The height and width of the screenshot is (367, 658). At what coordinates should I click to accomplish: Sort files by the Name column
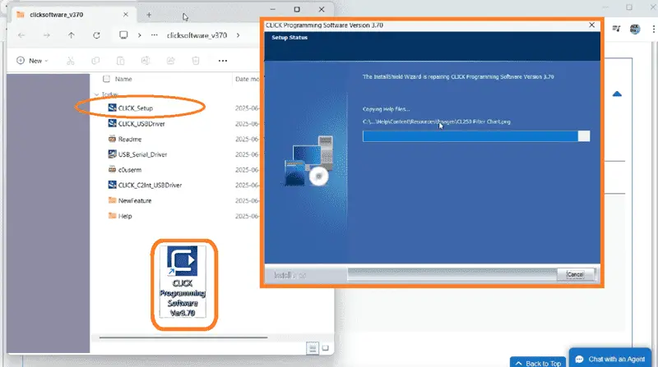(x=123, y=79)
